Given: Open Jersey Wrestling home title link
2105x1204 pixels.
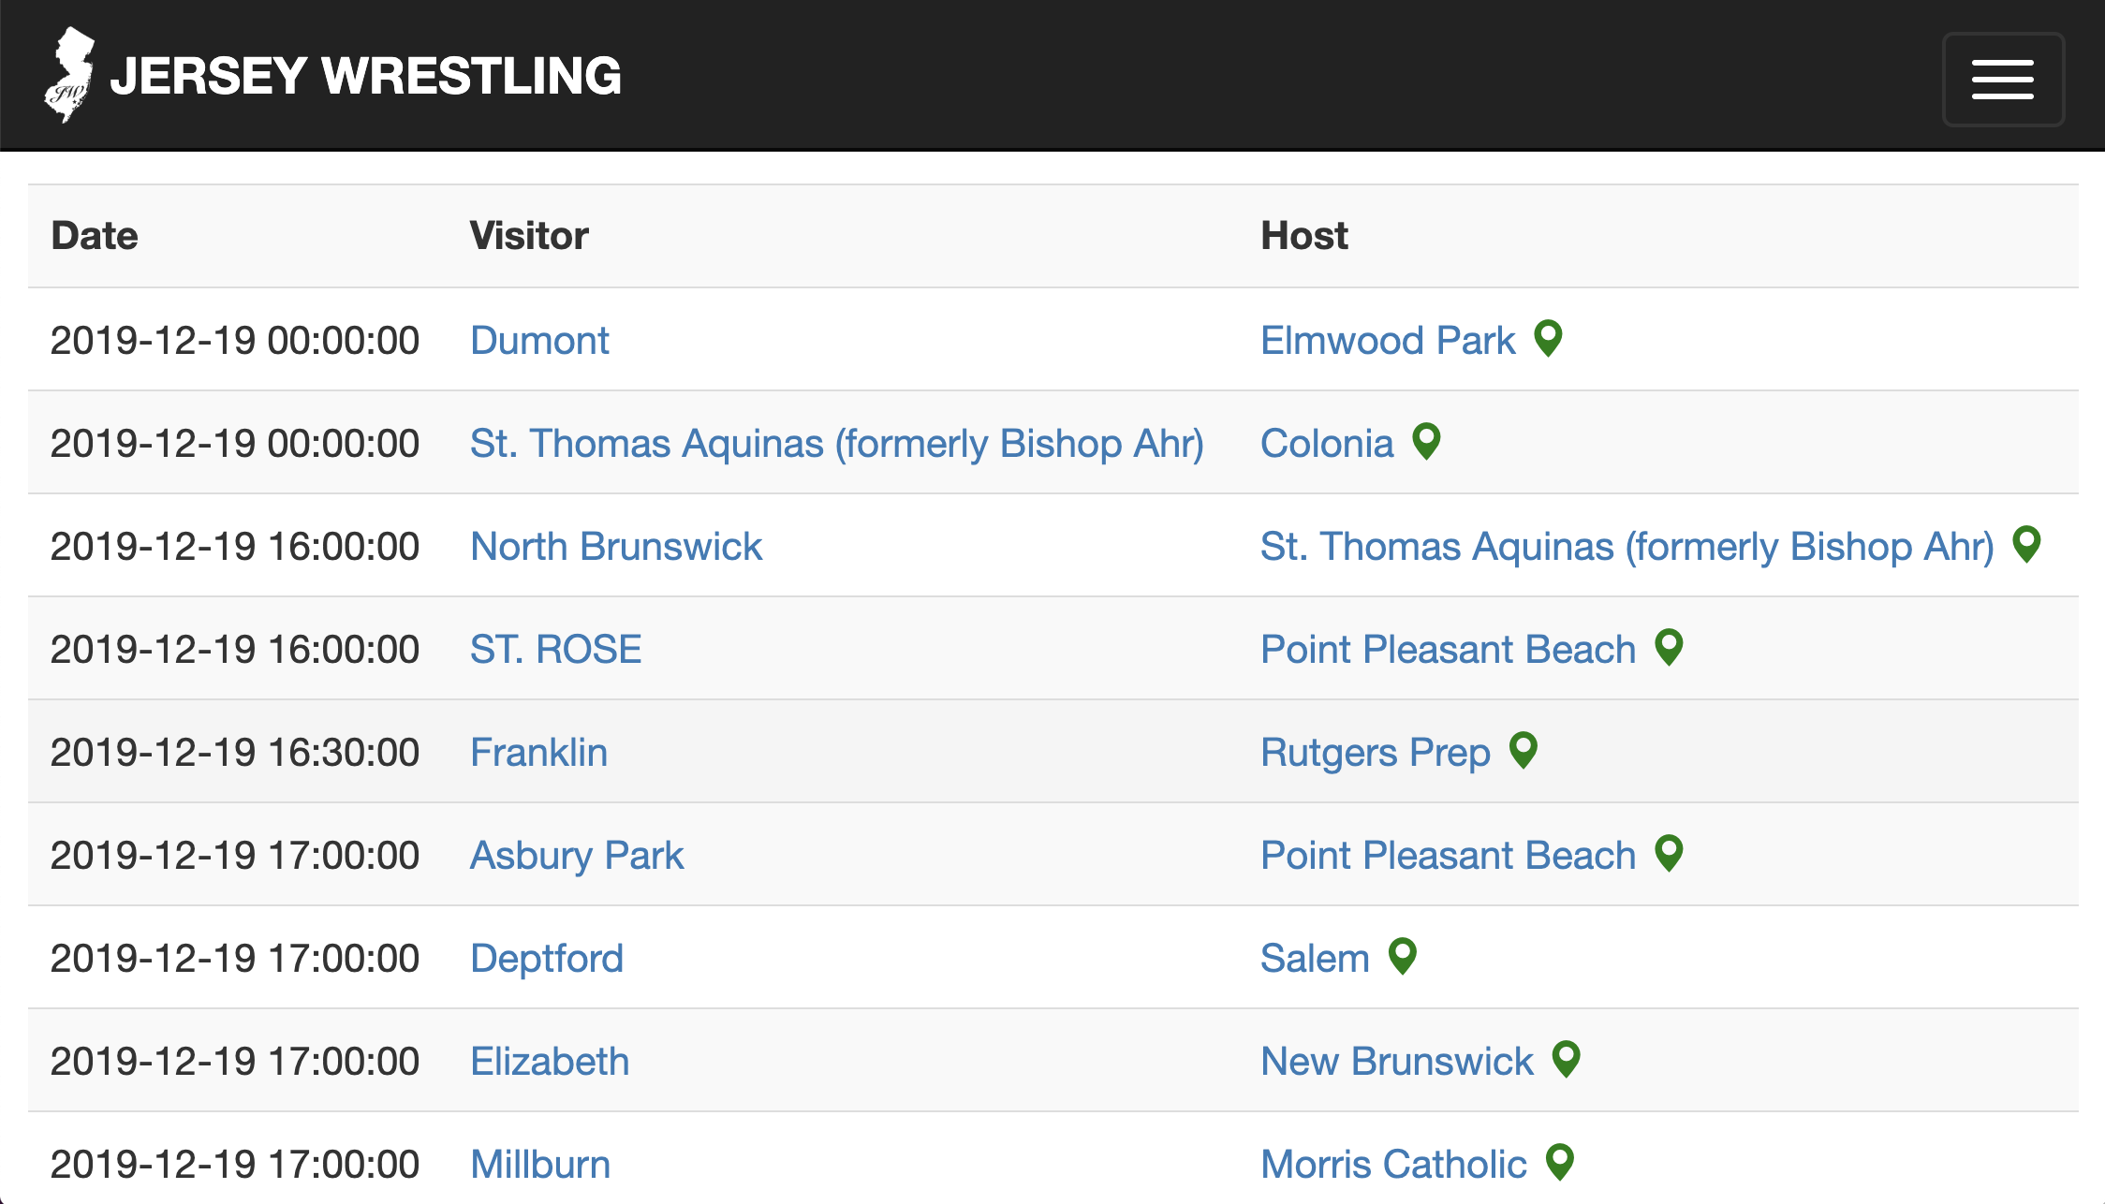Looking at the screenshot, I should click(x=366, y=76).
